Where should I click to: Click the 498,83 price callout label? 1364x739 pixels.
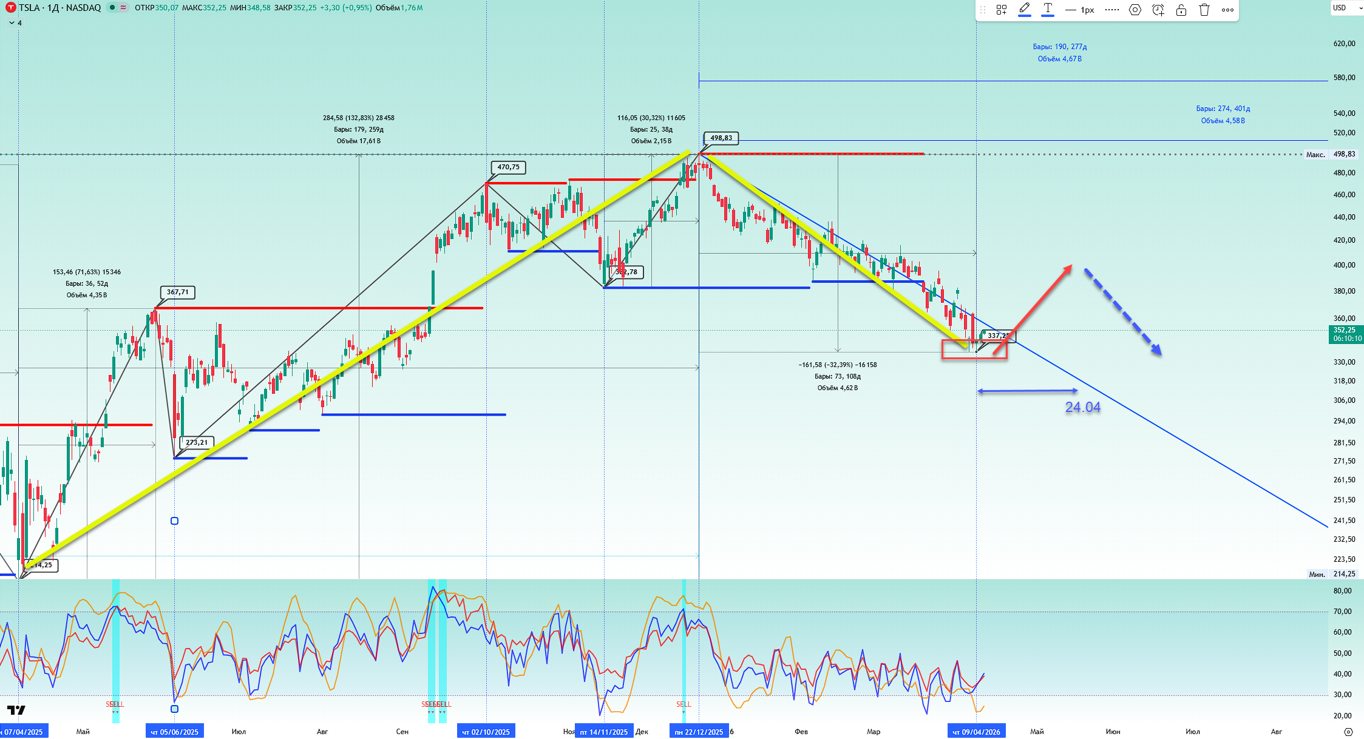click(721, 138)
